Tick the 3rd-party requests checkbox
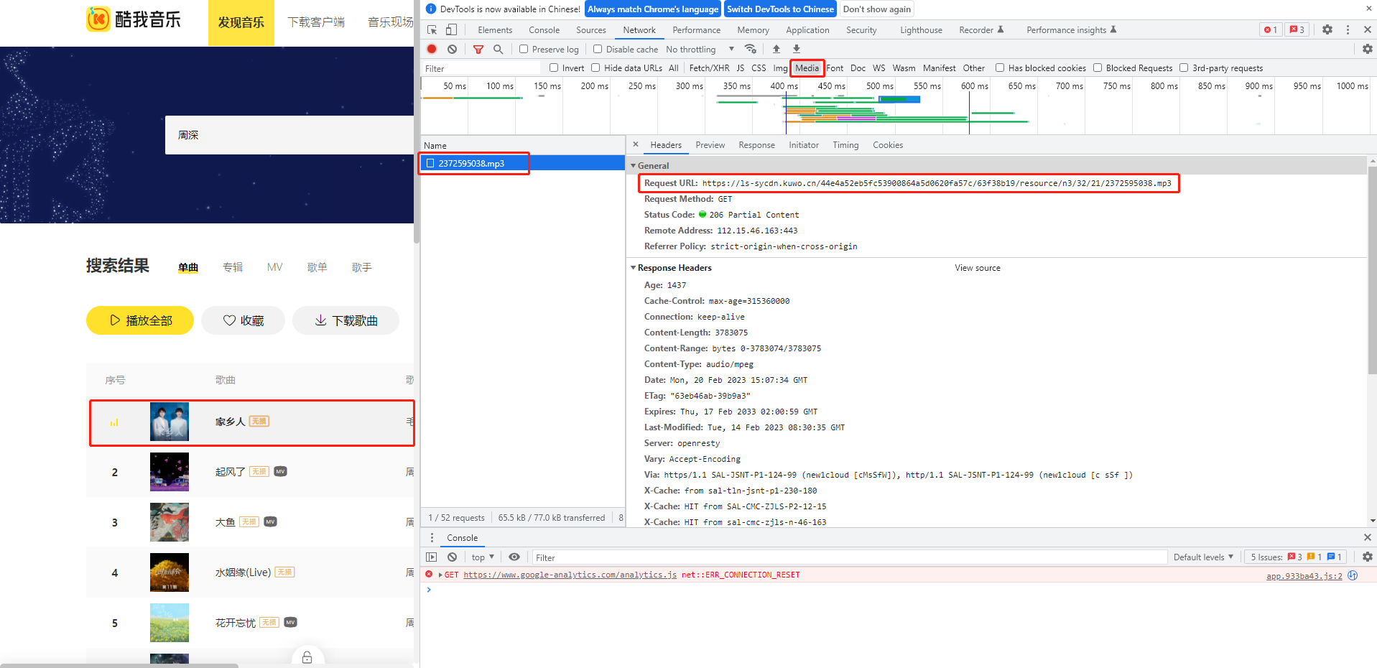 pos(1184,68)
